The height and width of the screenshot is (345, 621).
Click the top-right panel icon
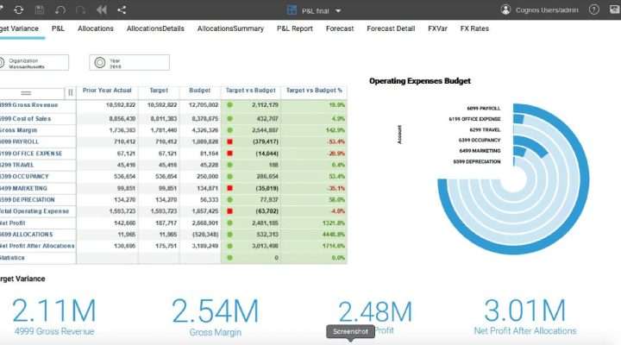(x=615, y=9)
